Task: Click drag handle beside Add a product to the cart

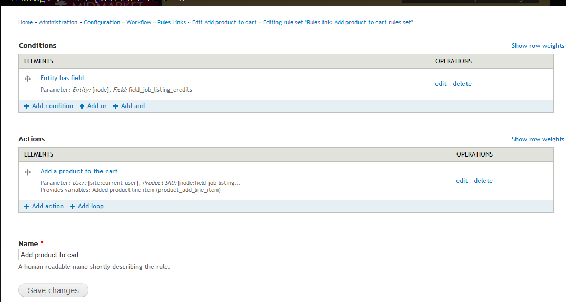Action: (x=28, y=172)
